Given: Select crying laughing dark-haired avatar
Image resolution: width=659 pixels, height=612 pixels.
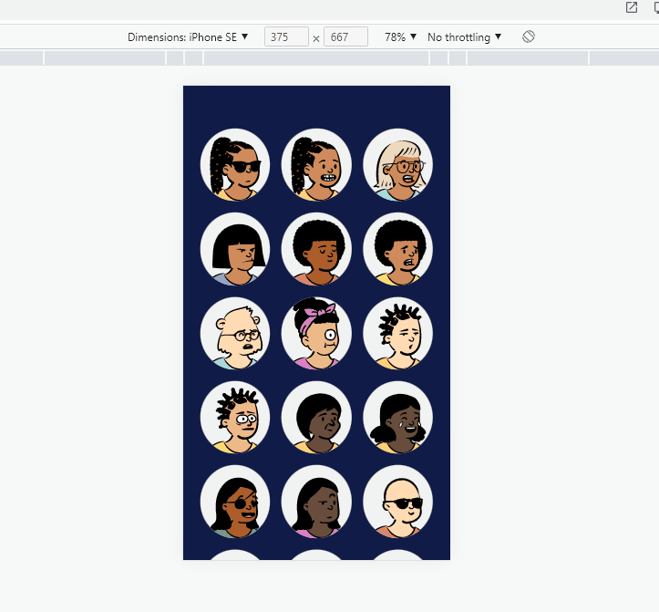Looking at the screenshot, I should (397, 417).
